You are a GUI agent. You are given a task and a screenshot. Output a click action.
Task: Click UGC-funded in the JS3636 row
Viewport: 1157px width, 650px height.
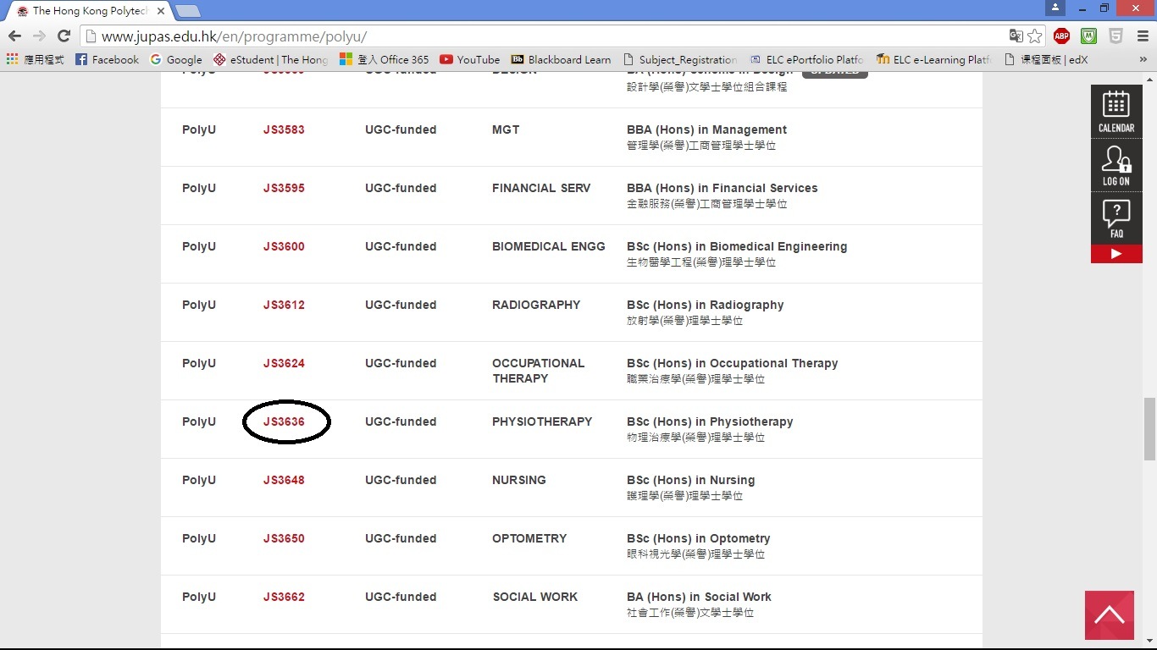(401, 421)
